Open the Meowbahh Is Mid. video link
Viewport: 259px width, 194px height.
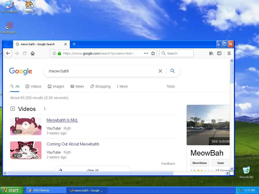[62, 120]
